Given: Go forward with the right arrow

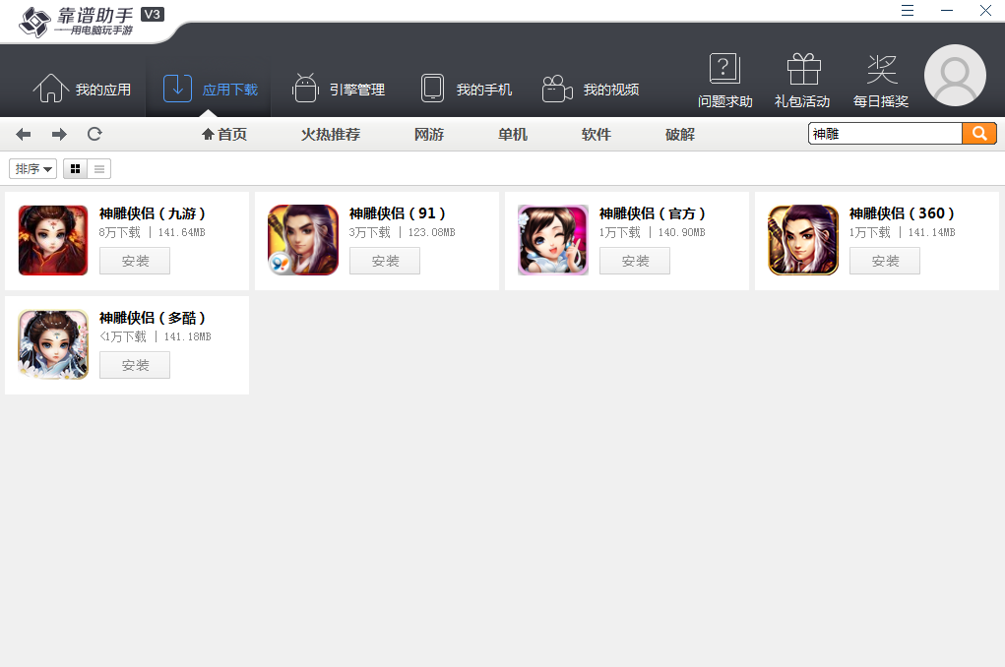Looking at the screenshot, I should point(59,134).
